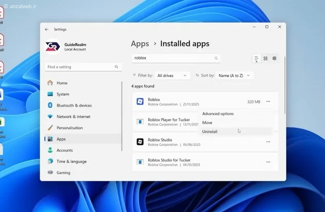Minimize the Settings window
The width and height of the screenshot is (325, 212).
254,27
